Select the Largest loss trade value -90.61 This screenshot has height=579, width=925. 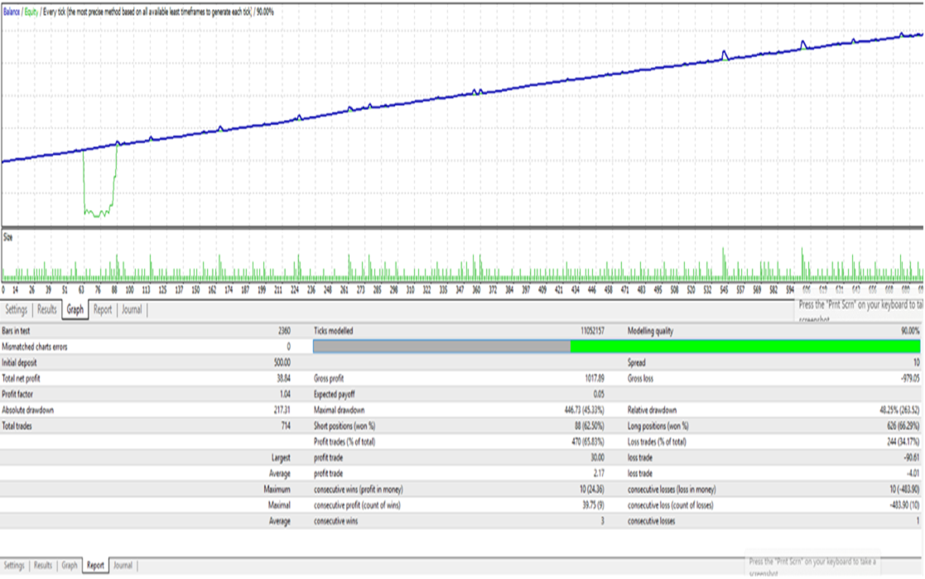912,458
